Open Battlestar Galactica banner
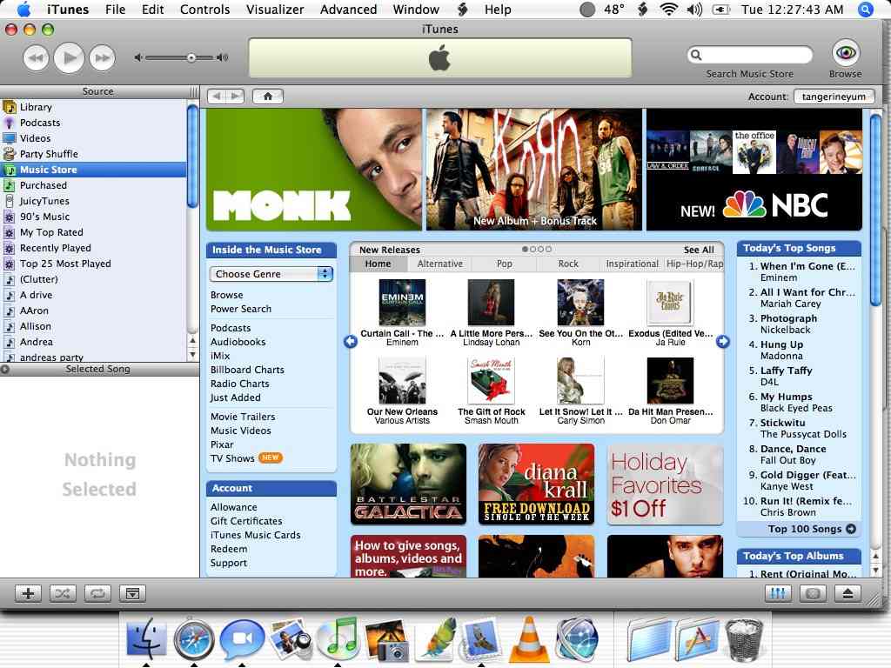Screen dimensions: 891x668 (x=409, y=484)
